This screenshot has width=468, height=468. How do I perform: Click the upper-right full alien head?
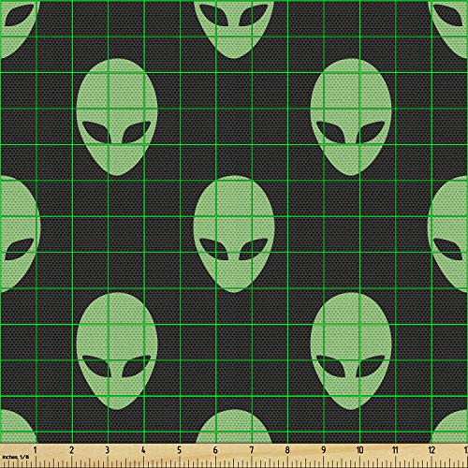351,117
